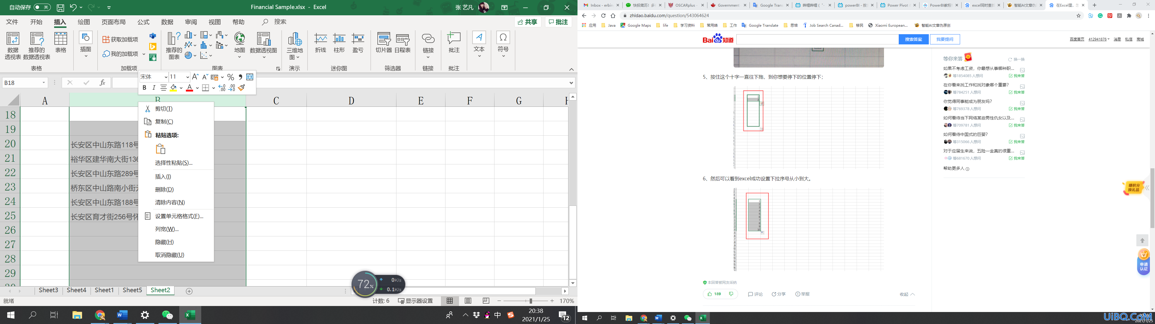Switch to page layout view icon
This screenshot has height=324, width=1155.
[x=468, y=301]
